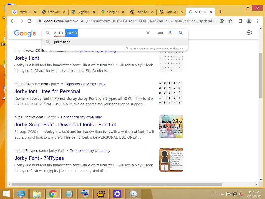Open Chrome's three-dot menu
This screenshot has height=199, width=265.
[257, 21]
